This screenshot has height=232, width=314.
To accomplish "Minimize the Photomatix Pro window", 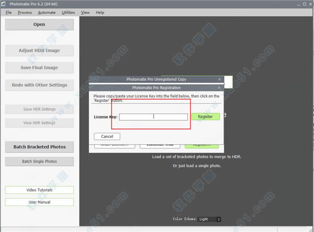I will click(299, 4).
